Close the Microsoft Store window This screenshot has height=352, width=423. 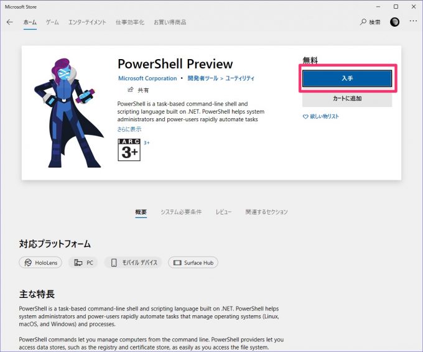click(414, 7)
